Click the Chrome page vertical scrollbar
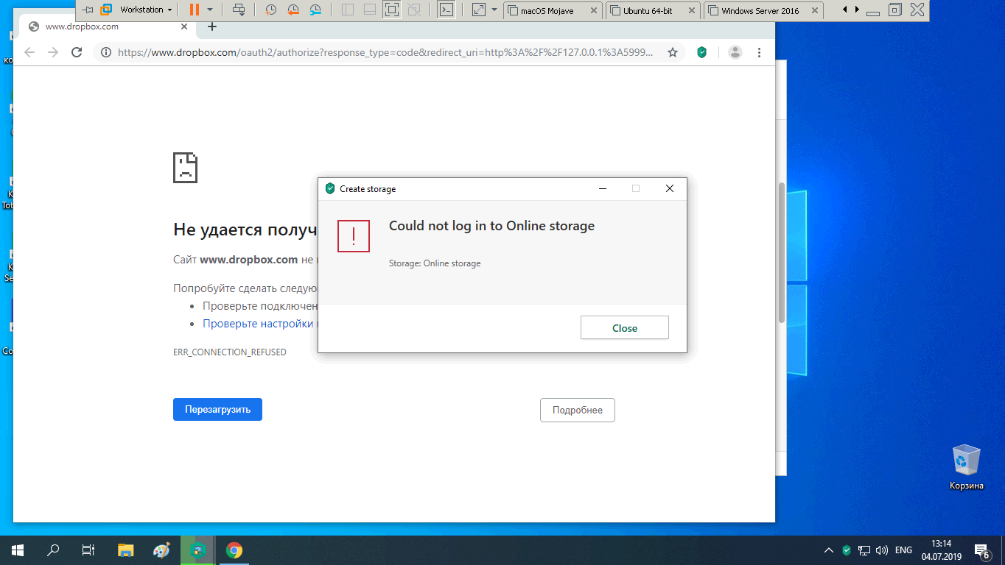The width and height of the screenshot is (1005, 565). tap(782, 252)
